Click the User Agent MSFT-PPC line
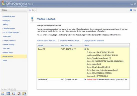 pyautogui.click(x=97, y=76)
